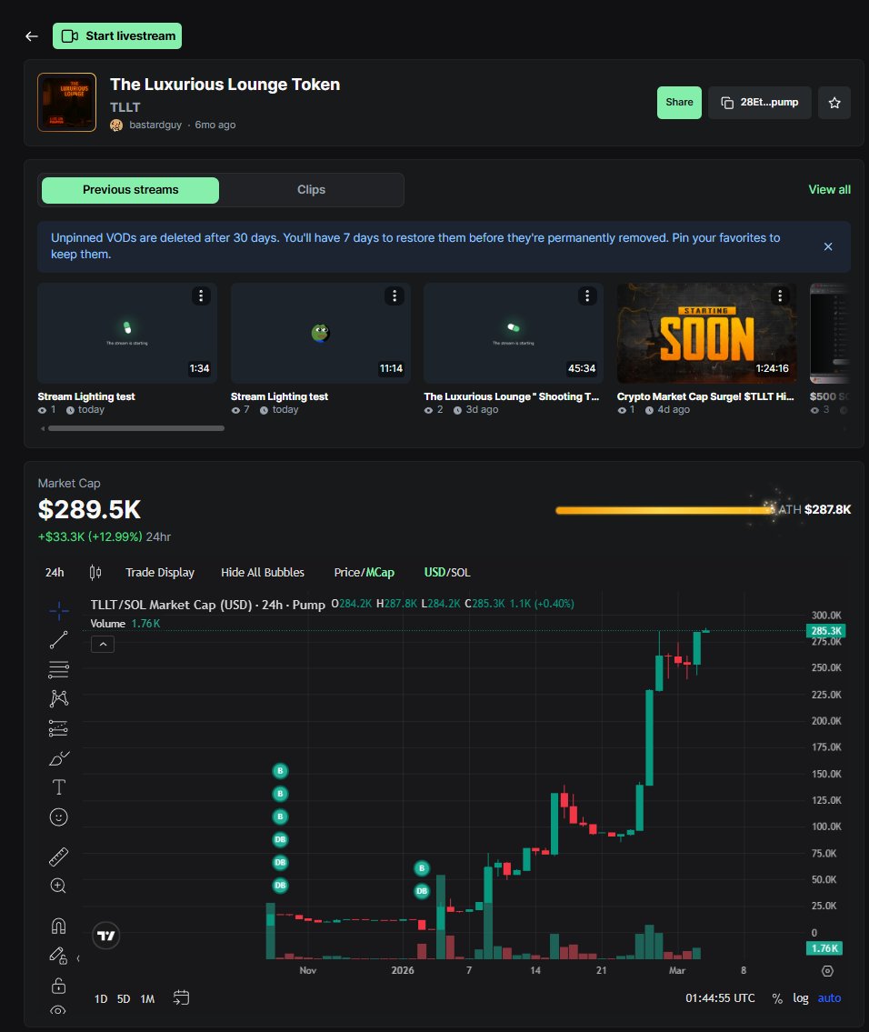Lock all drawings on the chart
The image size is (869, 1032).
click(58, 985)
